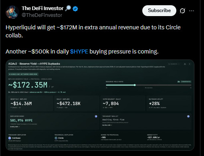Open the $HYPE cashtag link
Viewport: 204px width, 156px height.
[x=79, y=51]
